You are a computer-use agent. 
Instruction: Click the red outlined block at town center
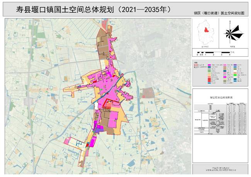pyautogui.click(x=109, y=103)
